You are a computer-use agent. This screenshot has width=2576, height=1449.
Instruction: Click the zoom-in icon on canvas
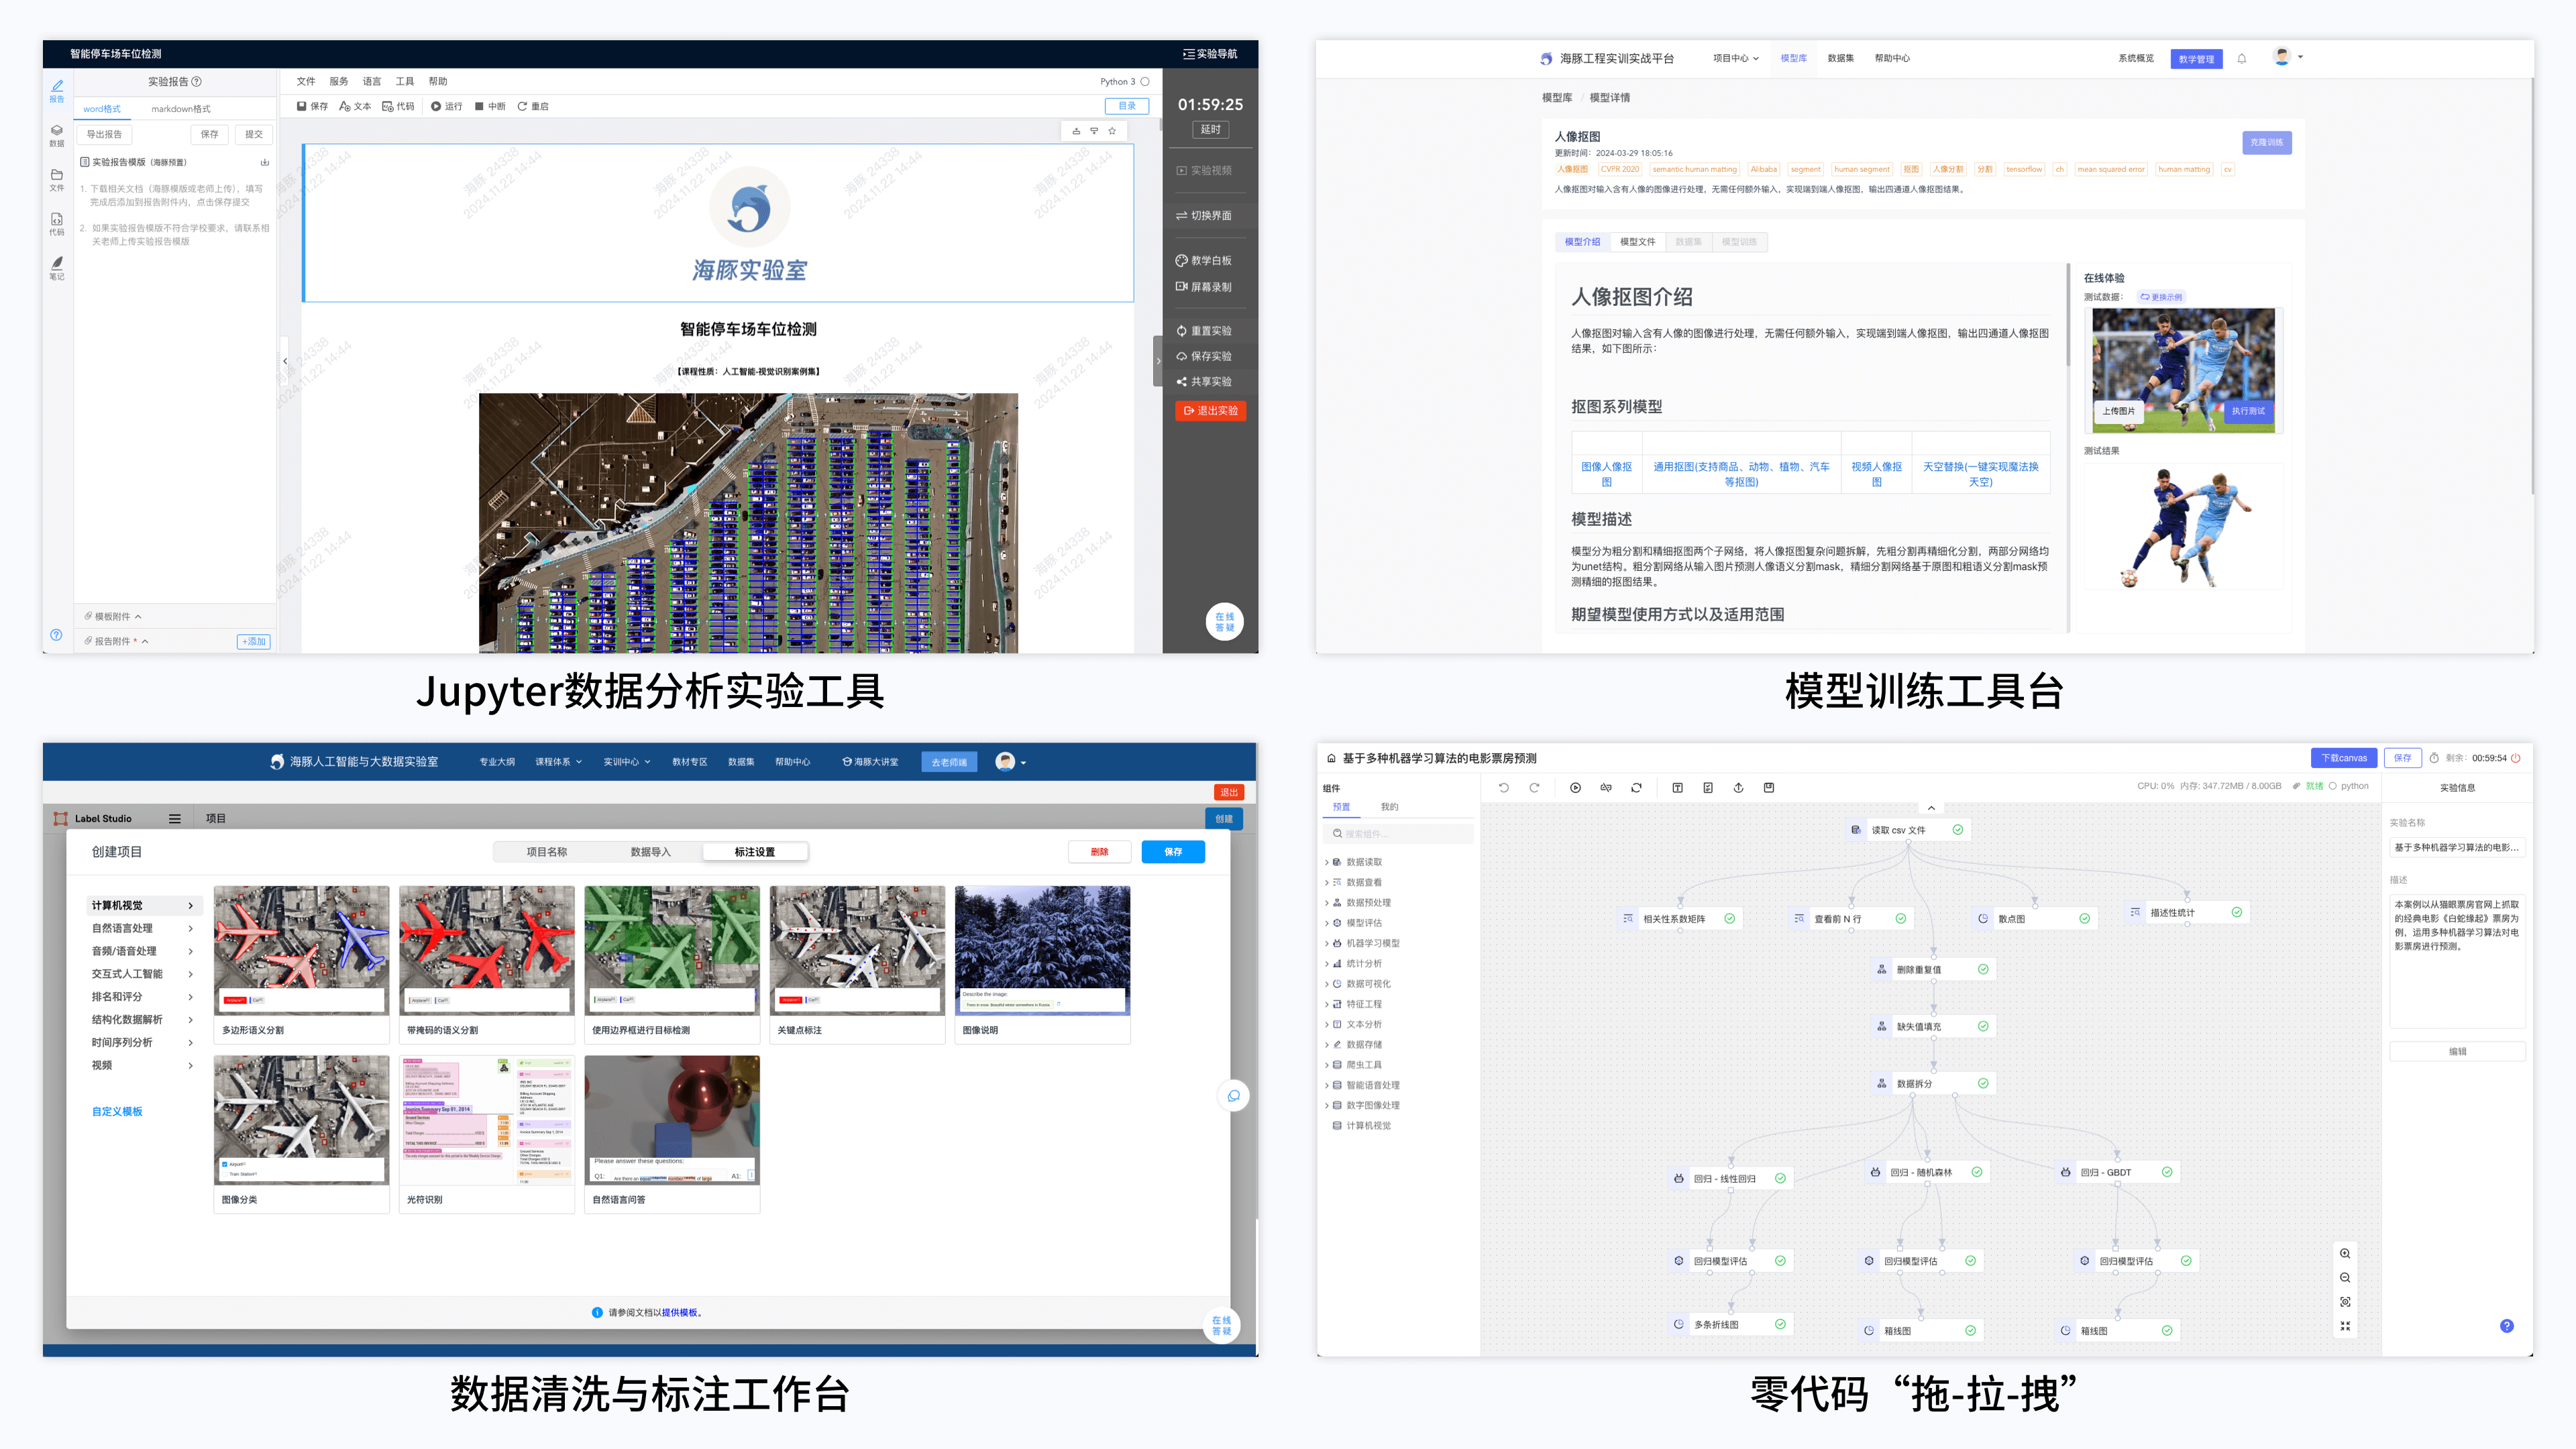2345,1254
